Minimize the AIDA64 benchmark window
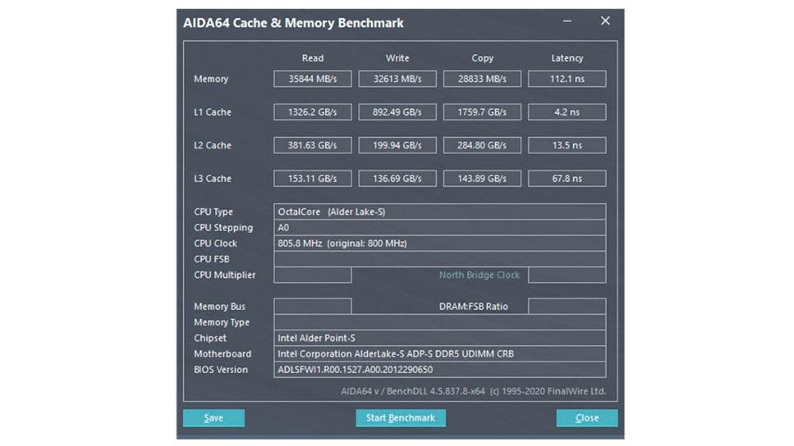This screenshot has width=794, height=446. pyautogui.click(x=567, y=22)
